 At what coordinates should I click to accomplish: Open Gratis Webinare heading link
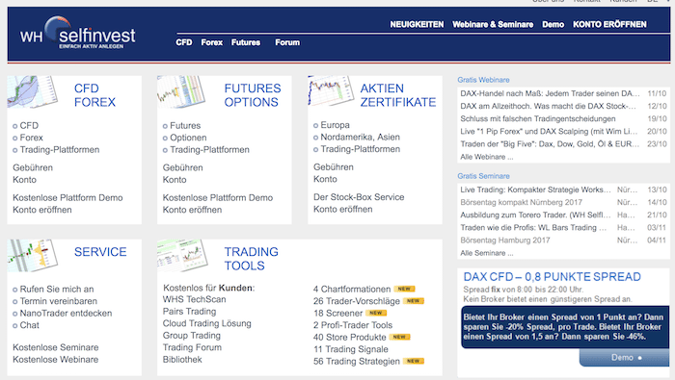pos(483,80)
